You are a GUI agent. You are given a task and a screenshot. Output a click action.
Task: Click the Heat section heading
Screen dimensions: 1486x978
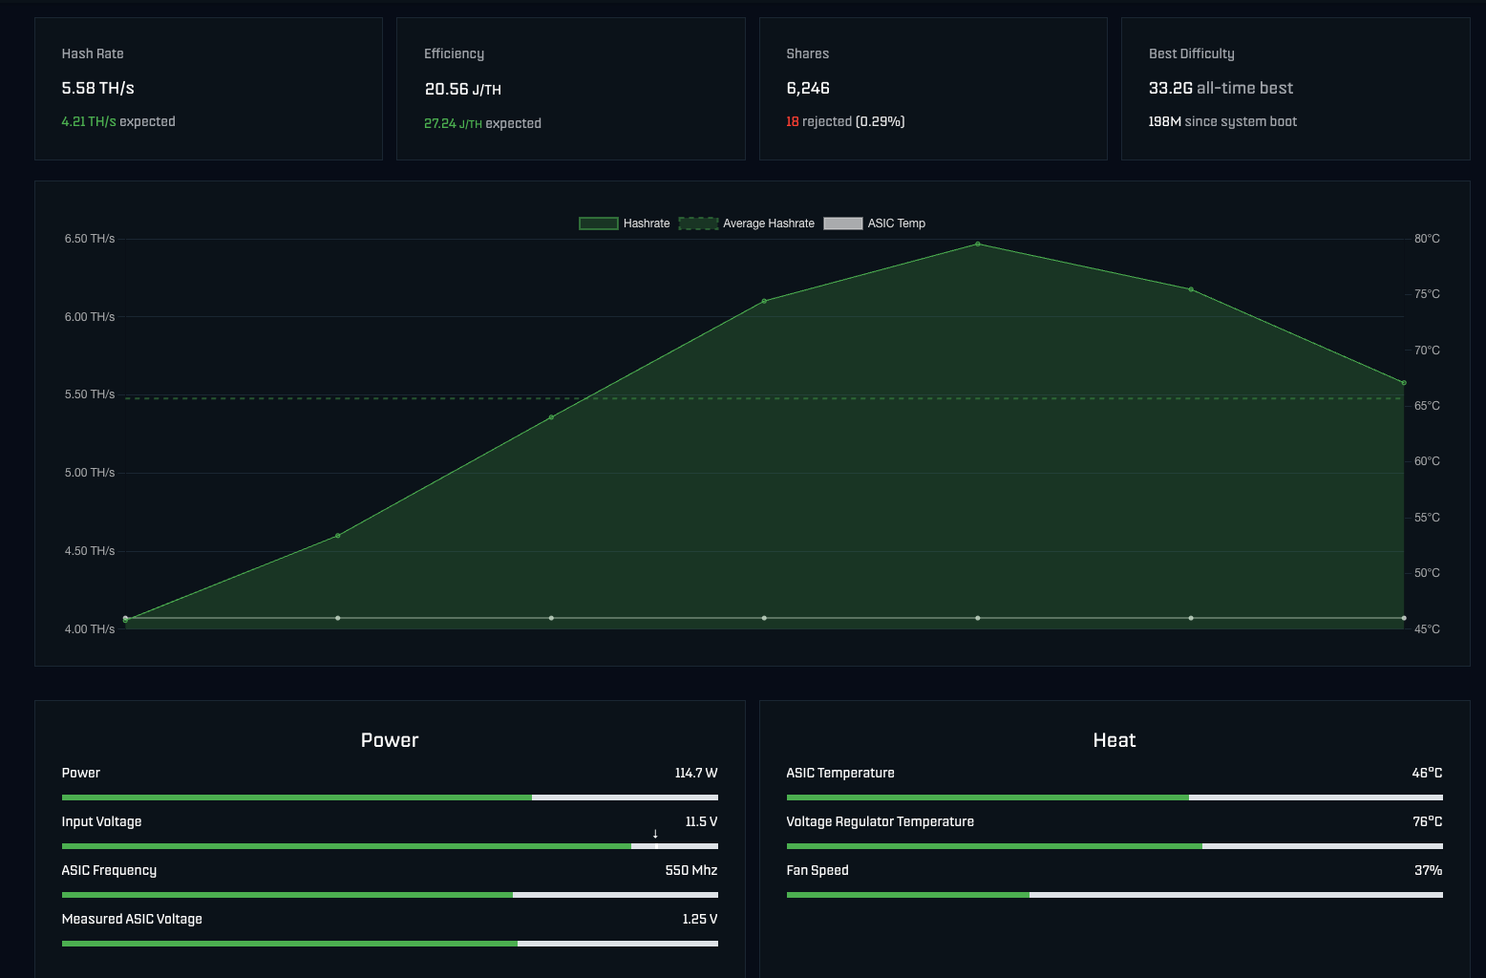coord(1114,740)
